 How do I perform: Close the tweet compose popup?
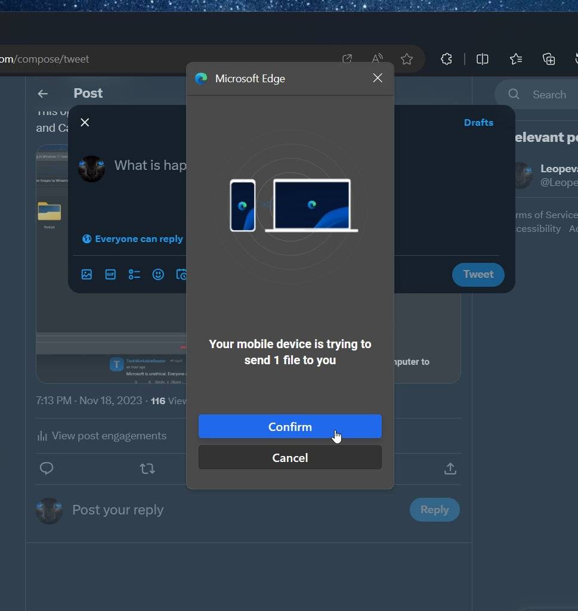coord(85,122)
